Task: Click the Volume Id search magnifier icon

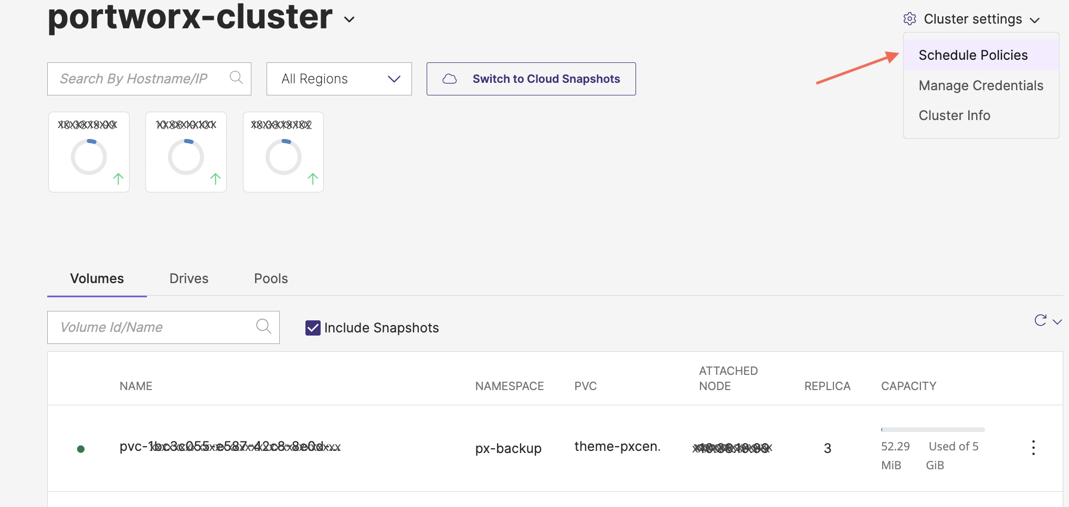Action: (x=263, y=327)
